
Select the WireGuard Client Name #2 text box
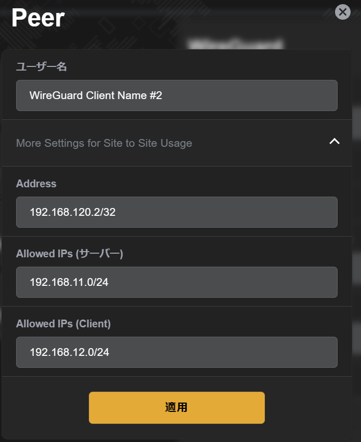[177, 95]
